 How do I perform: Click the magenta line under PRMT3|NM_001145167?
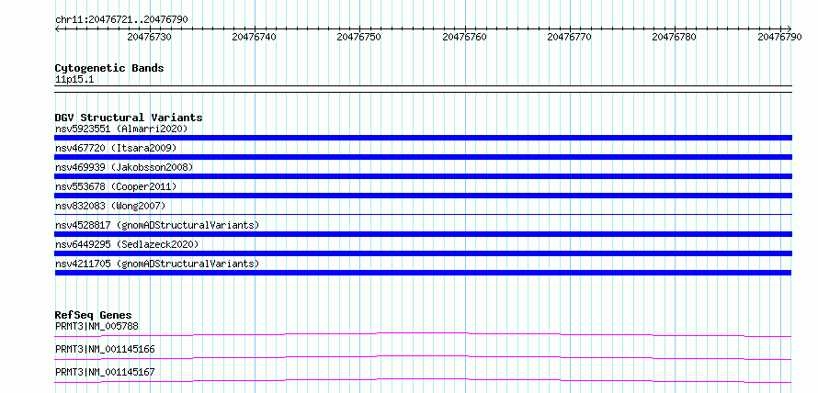click(423, 380)
